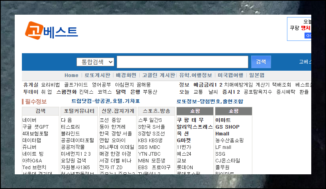
Task: Click the 달력 link
Action: [121, 92]
